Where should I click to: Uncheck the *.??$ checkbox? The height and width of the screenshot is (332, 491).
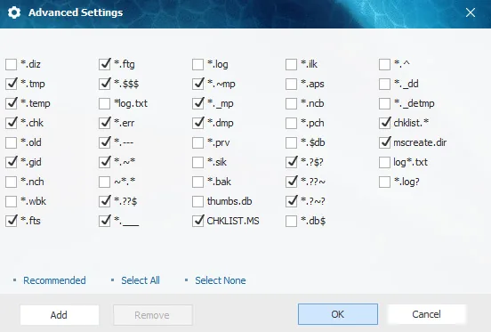(x=105, y=201)
